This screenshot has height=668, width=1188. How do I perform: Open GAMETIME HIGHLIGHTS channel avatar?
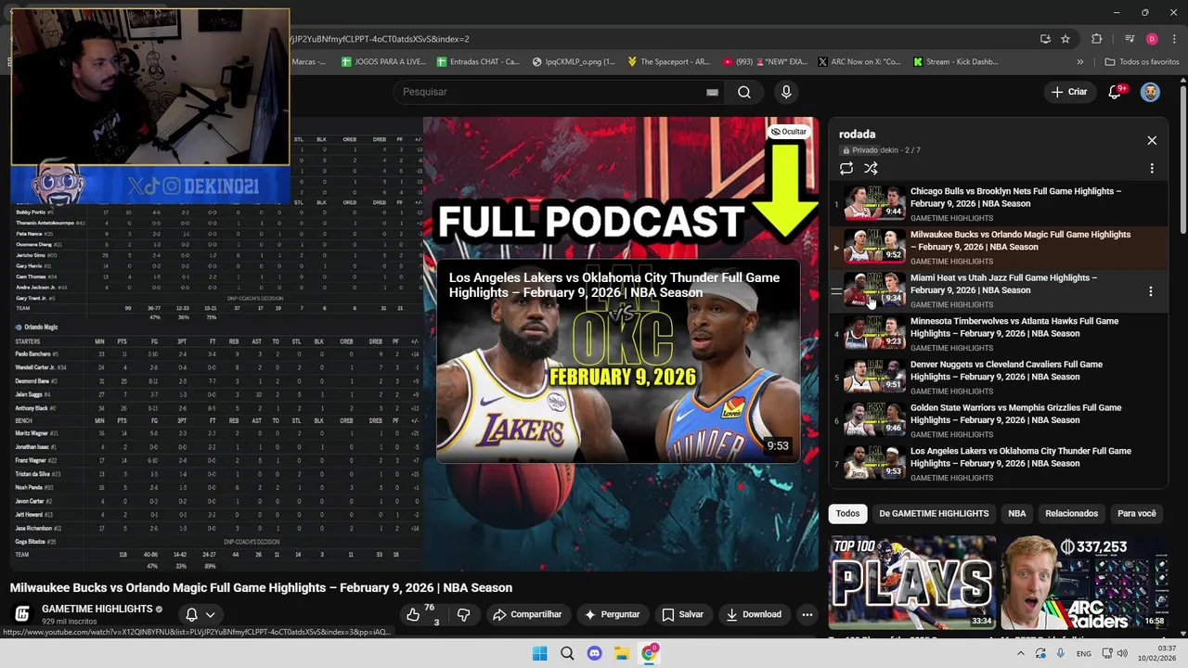click(22, 614)
